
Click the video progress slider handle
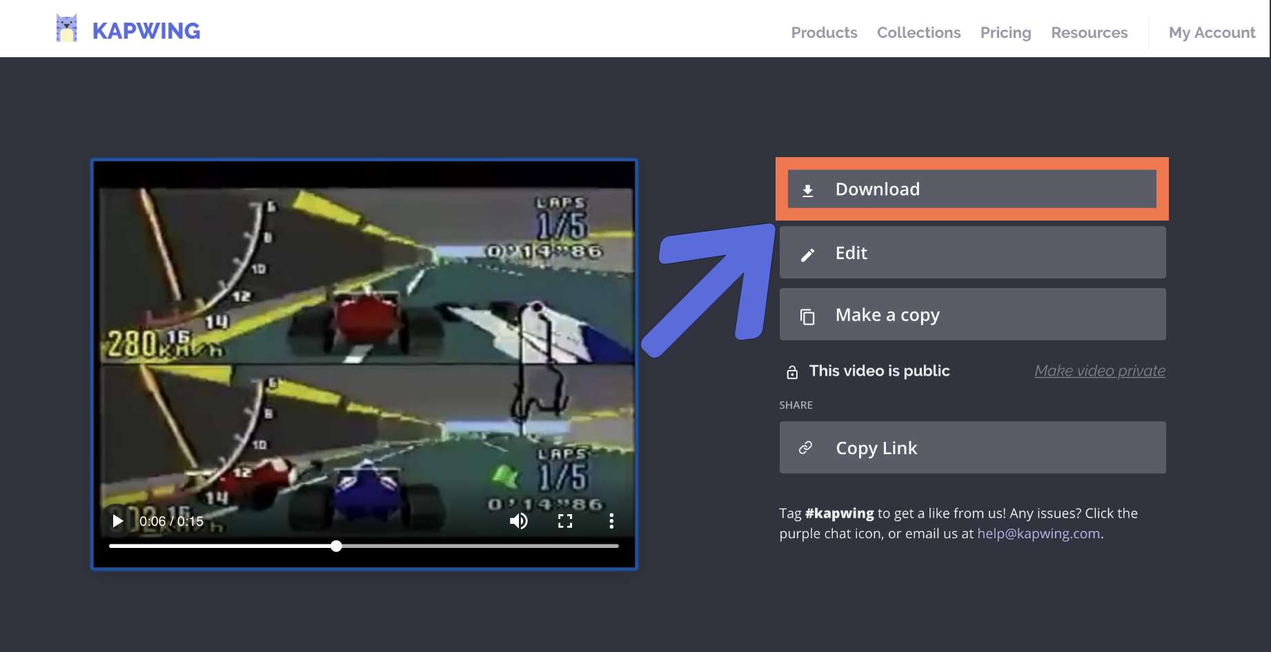tap(336, 546)
